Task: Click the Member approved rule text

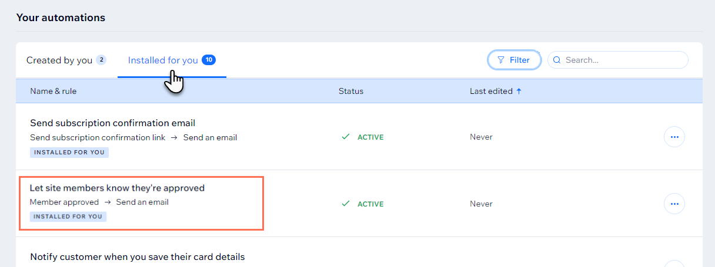Action: pyautogui.click(x=64, y=202)
